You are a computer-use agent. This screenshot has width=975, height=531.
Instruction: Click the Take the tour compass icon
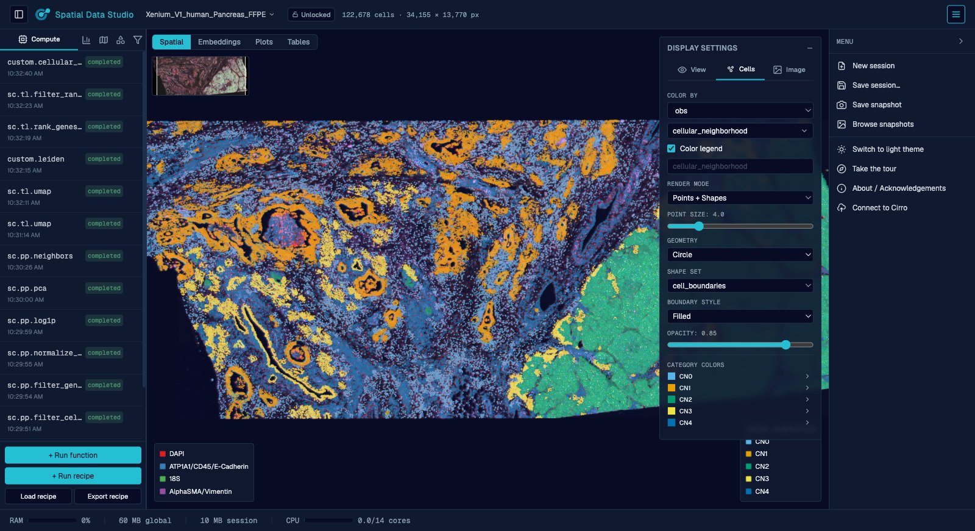point(842,169)
